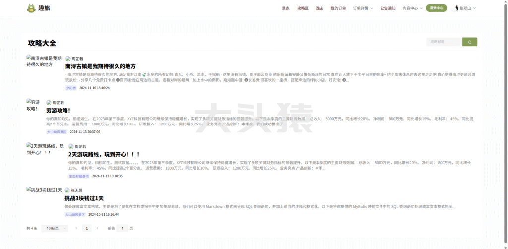The height and width of the screenshot is (249, 508).
Task: Select page 1 in pagination
Action: click(x=87, y=228)
